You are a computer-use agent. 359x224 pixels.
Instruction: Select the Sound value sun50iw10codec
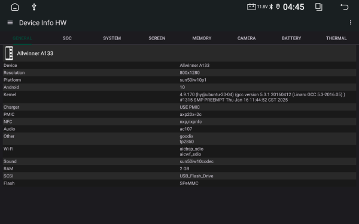click(x=197, y=162)
